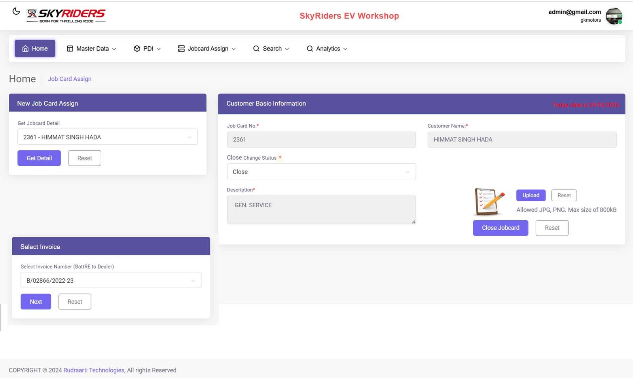
Task: Click the Home button in navbar
Action: (x=35, y=49)
